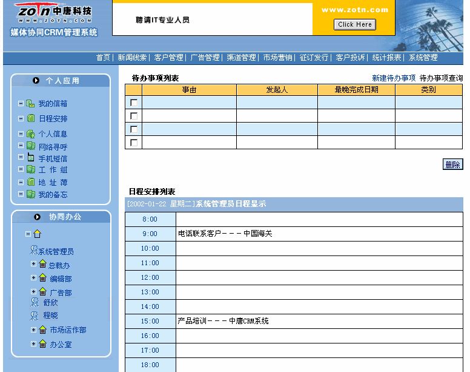Click the Click Here banner button
The width and height of the screenshot is (470, 372).
pos(355,25)
